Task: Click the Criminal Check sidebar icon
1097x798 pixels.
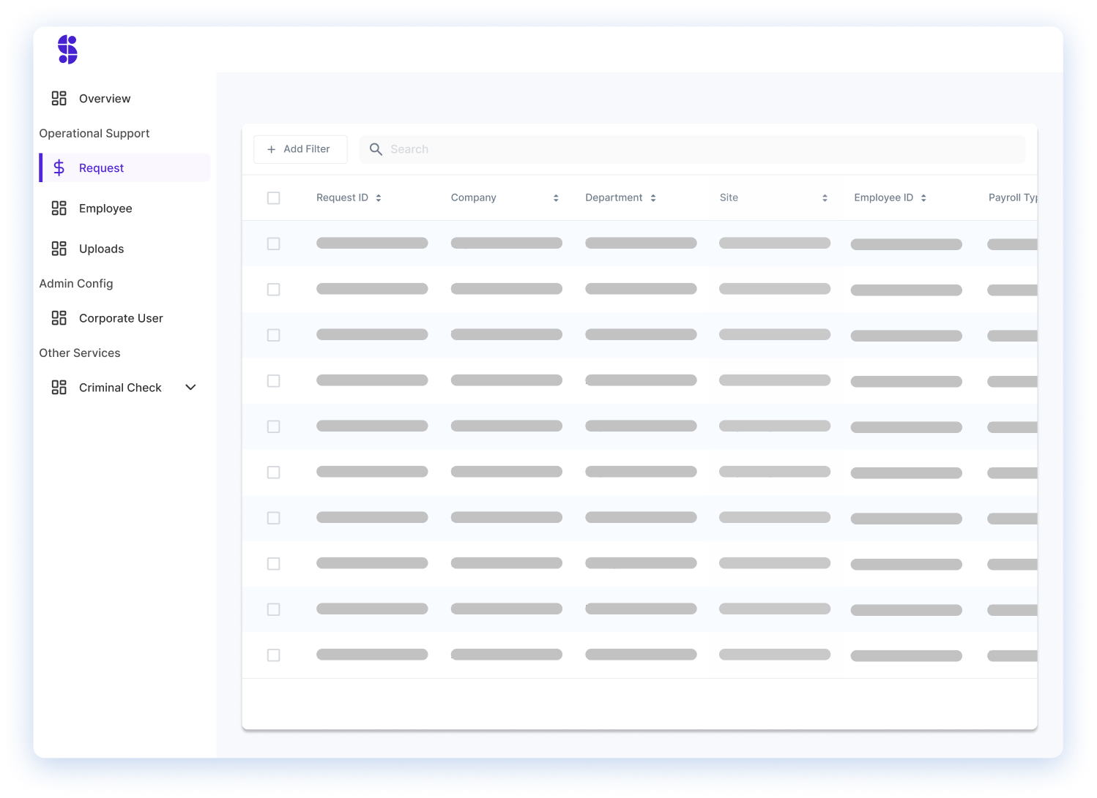Action: click(59, 388)
